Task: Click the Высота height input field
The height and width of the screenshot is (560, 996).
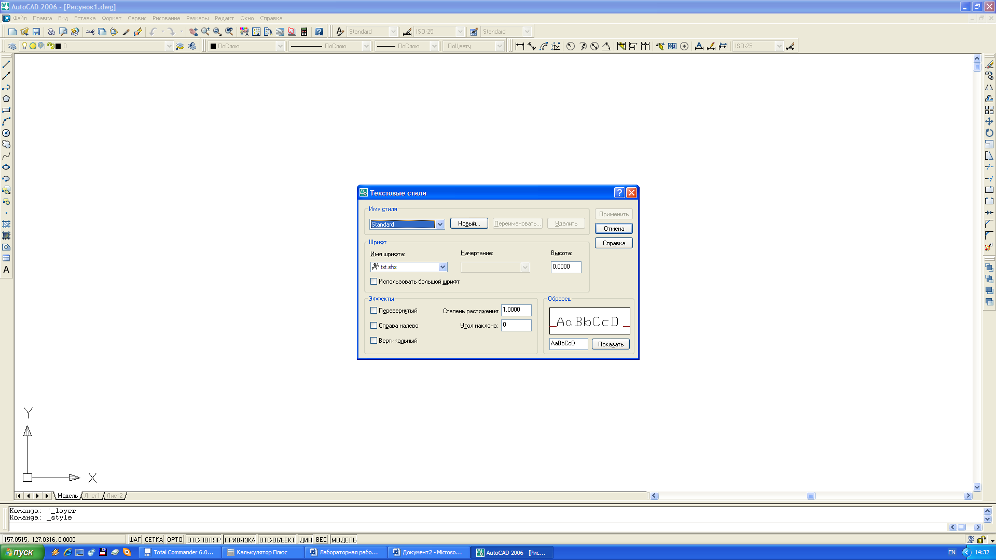Action: [566, 267]
